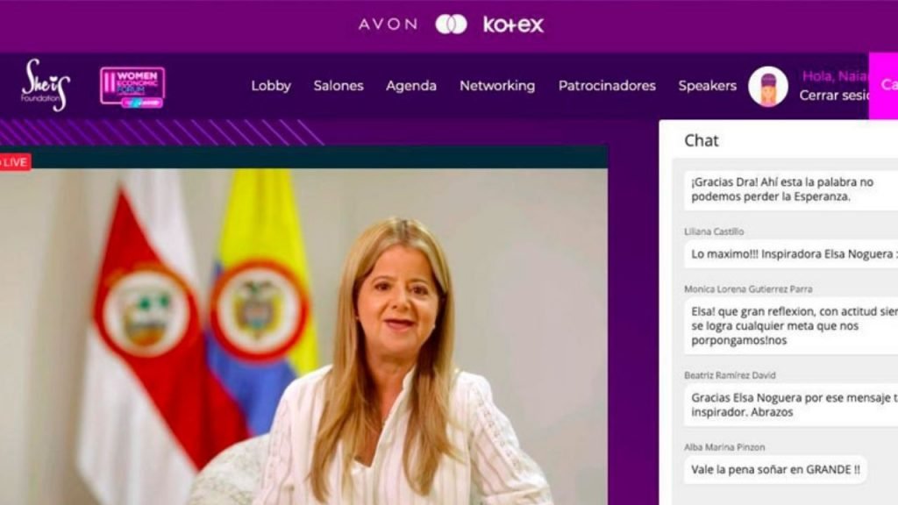Open the Patrocinadores page

click(x=607, y=86)
